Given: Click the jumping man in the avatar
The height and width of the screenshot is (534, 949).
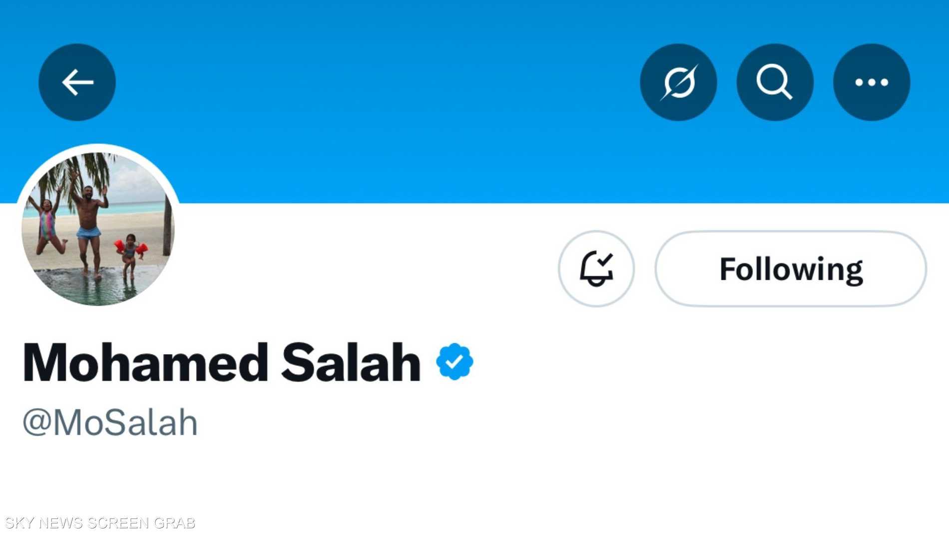Looking at the screenshot, I should coord(88,225).
